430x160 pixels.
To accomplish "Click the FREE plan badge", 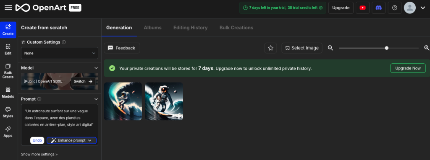I will (x=75, y=8).
